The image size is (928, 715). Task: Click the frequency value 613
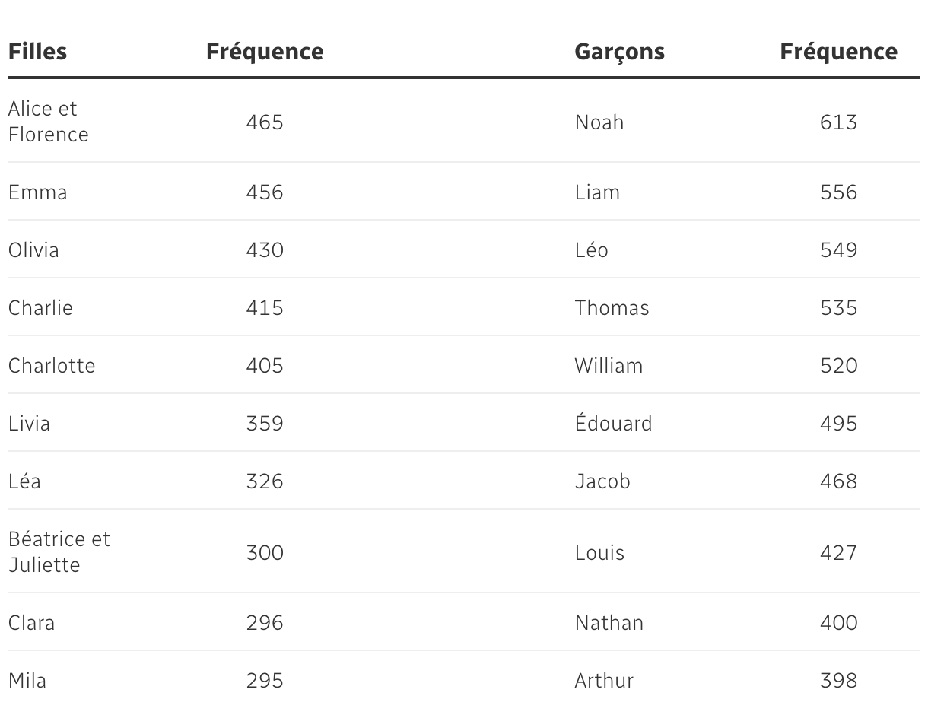[x=838, y=122]
